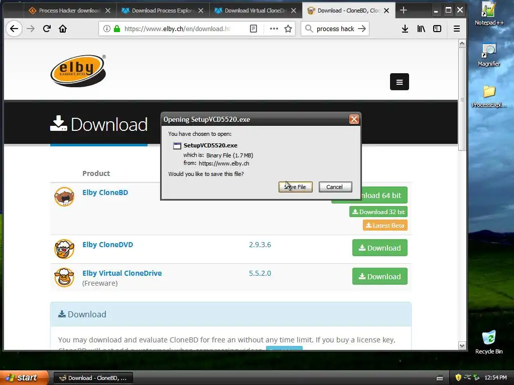Image resolution: width=514 pixels, height=385 pixels.
Task: Click the 2.9.3.6 version text
Action: [260, 245]
